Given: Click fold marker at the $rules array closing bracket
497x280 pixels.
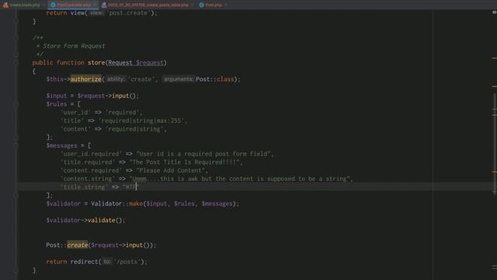Looking at the screenshot, I should coord(16,137).
